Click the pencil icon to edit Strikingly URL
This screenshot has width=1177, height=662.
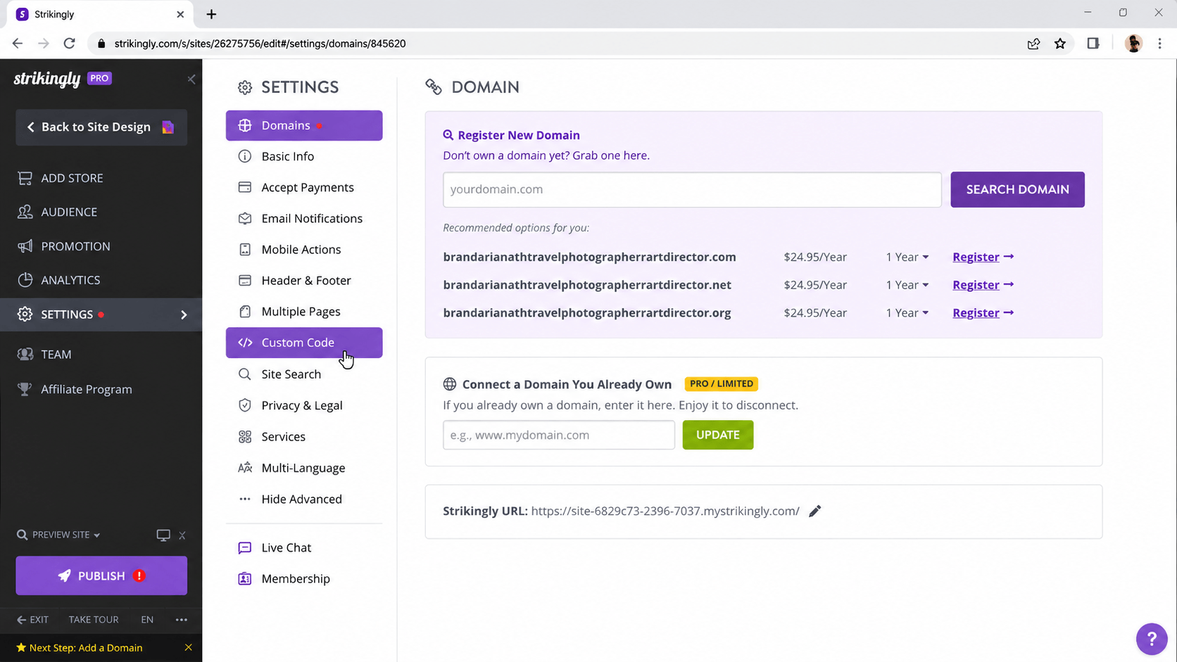pos(814,511)
